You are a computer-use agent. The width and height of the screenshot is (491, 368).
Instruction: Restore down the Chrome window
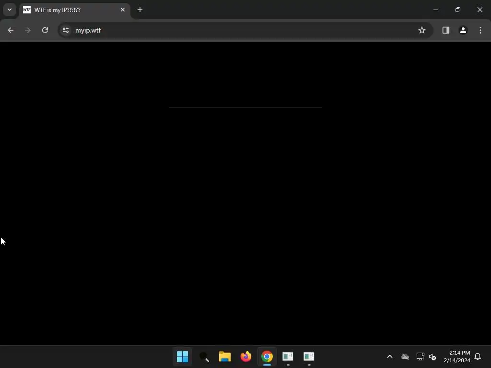(458, 10)
